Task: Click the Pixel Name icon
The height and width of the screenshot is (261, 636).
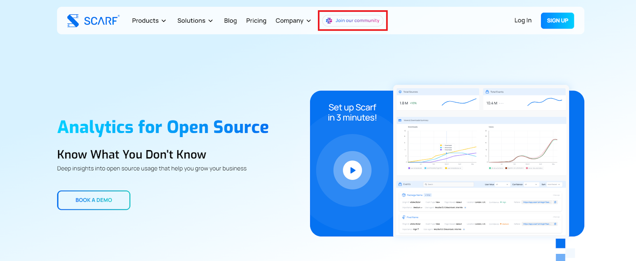Action: [x=403, y=217]
